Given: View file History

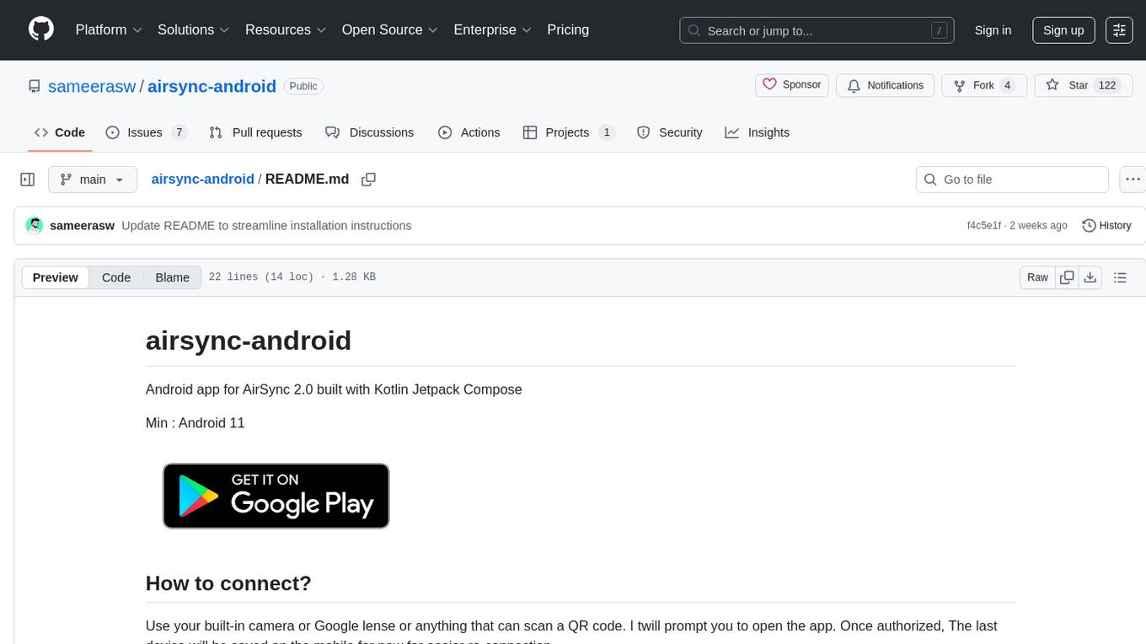Looking at the screenshot, I should [x=1106, y=225].
